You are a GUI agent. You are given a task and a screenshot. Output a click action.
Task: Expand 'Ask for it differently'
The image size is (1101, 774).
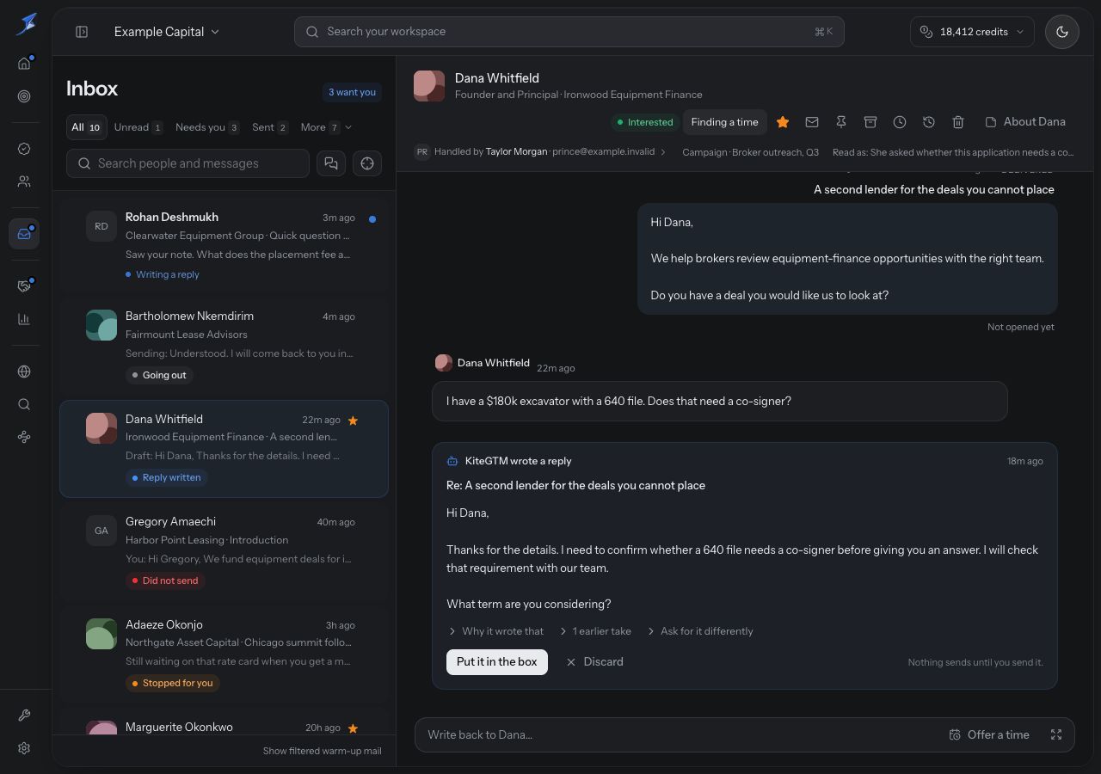[x=699, y=631]
